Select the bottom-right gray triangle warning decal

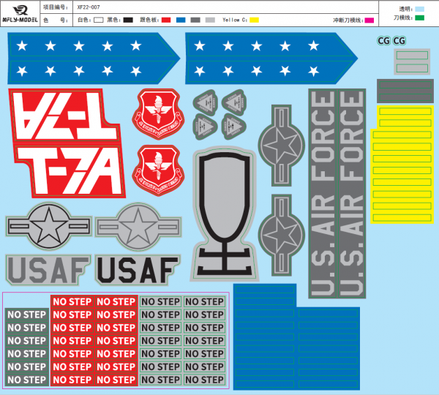[x=234, y=127]
